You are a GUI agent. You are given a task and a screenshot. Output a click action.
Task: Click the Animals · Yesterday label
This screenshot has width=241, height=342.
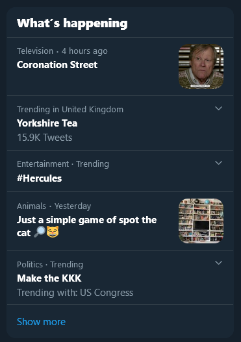[x=54, y=206]
